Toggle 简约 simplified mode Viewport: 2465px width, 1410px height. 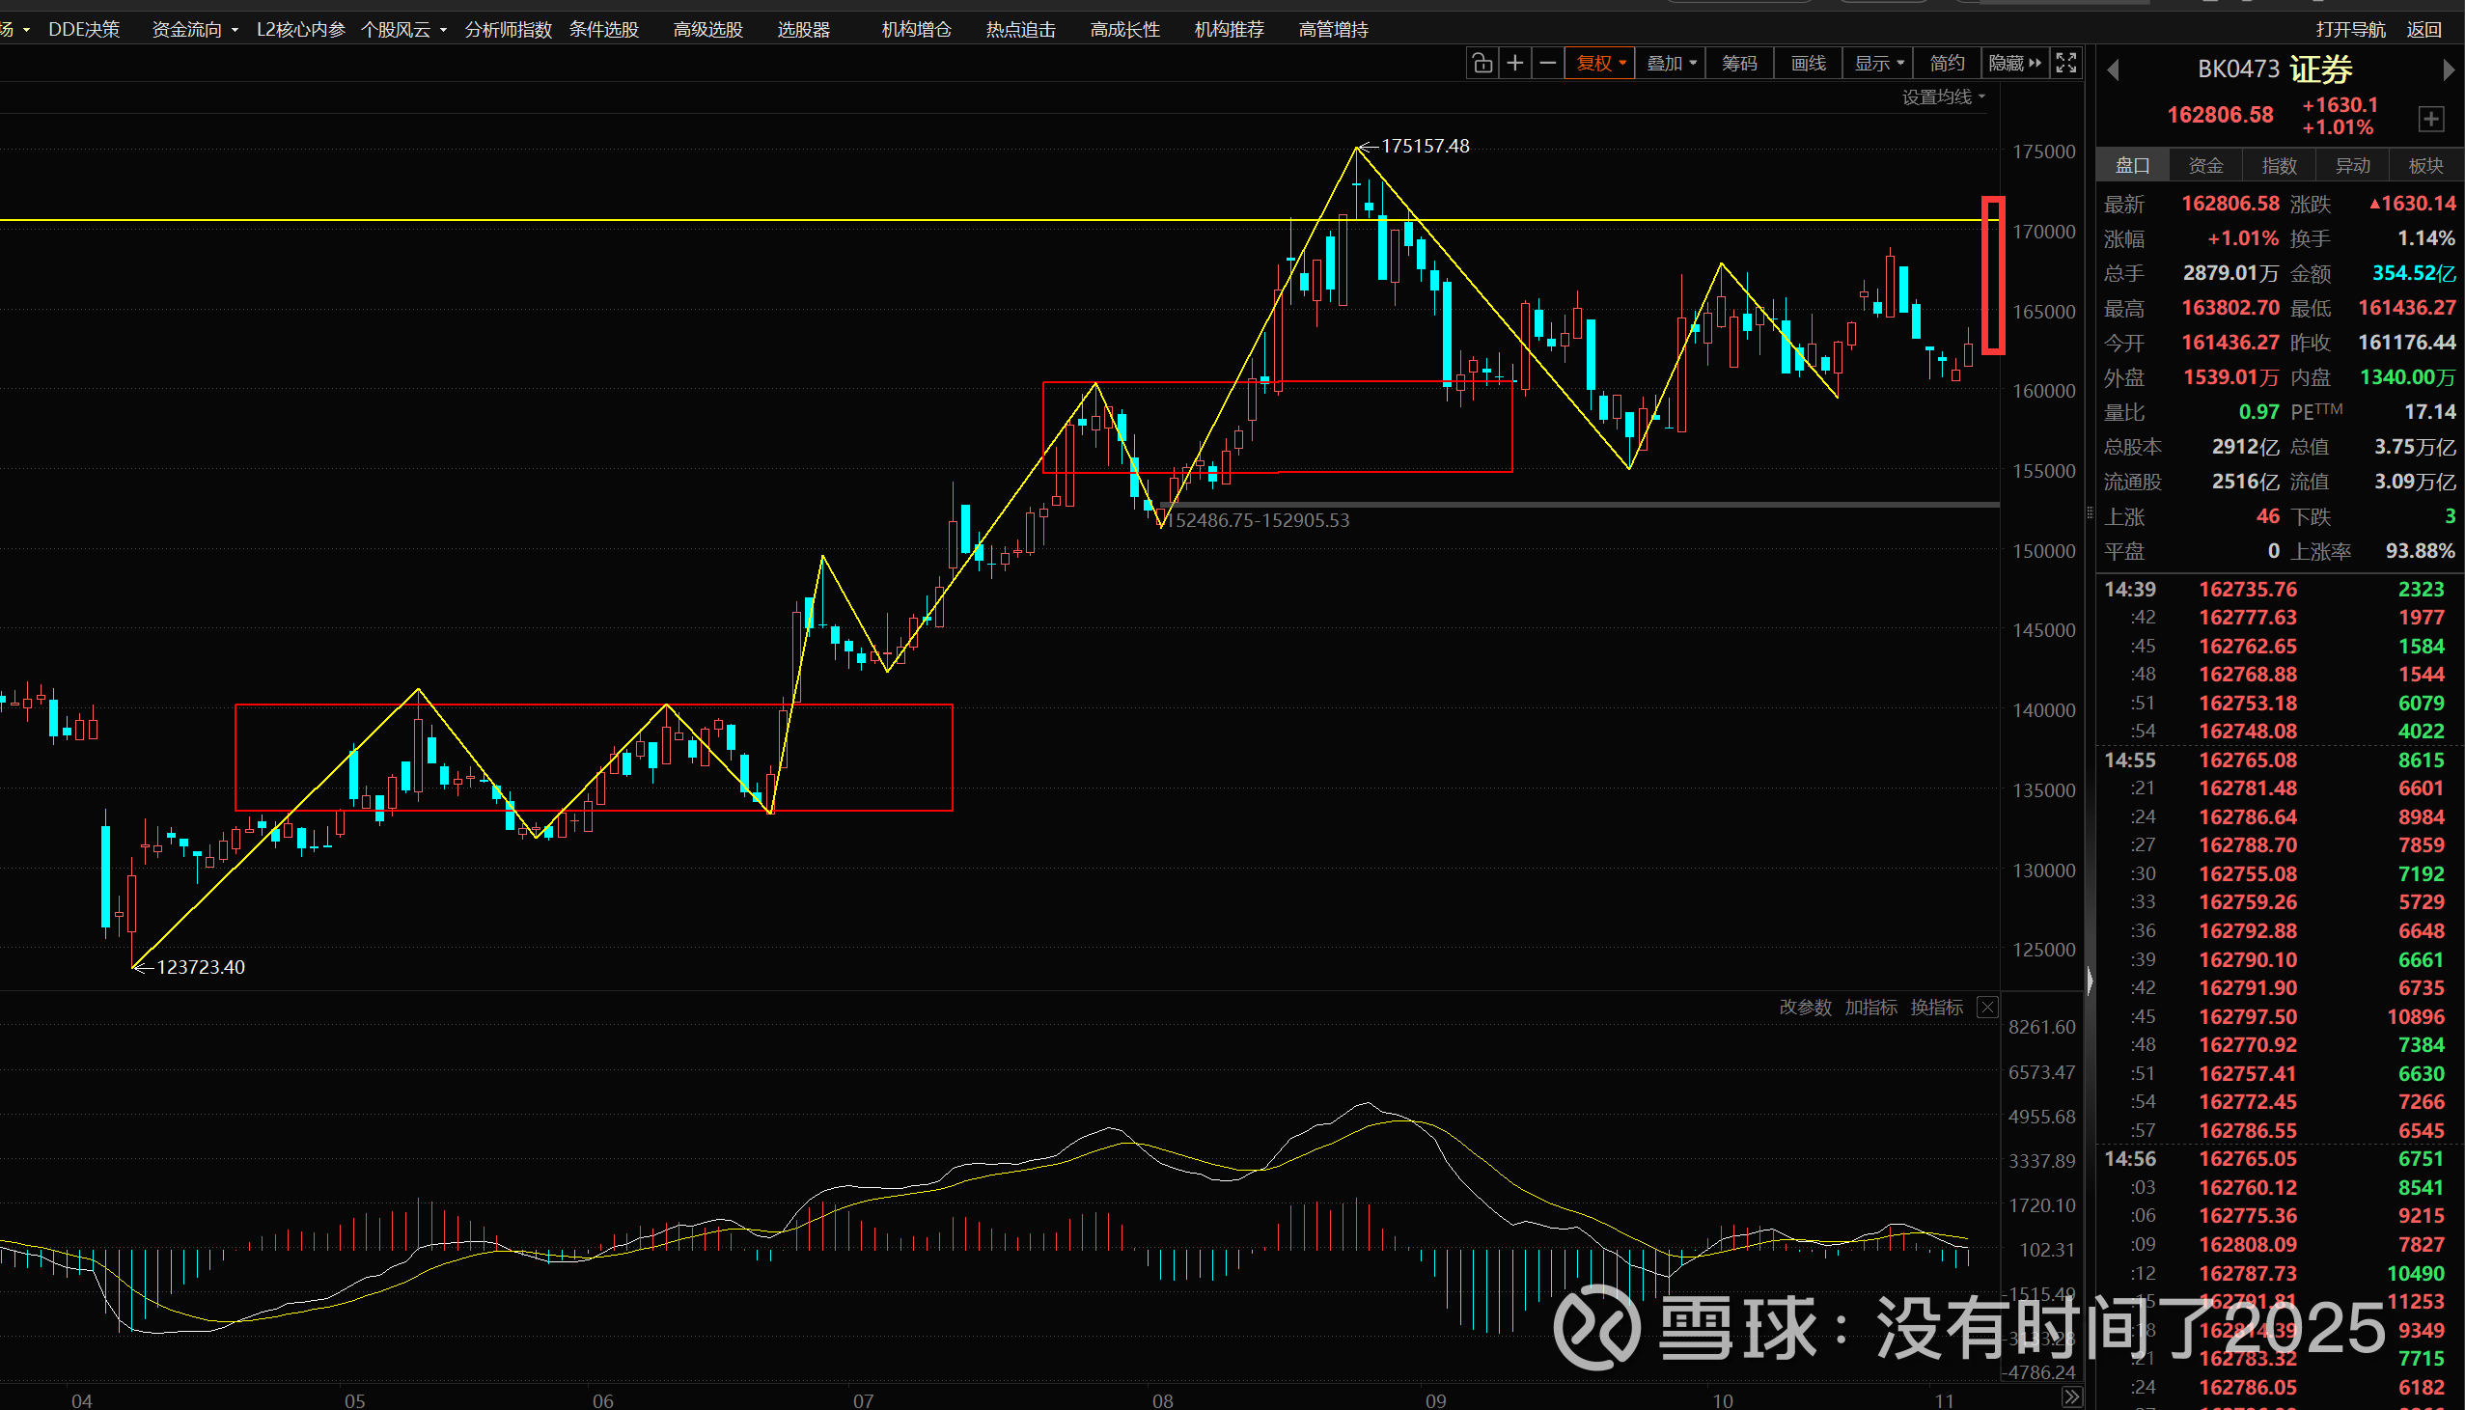[x=1946, y=64]
